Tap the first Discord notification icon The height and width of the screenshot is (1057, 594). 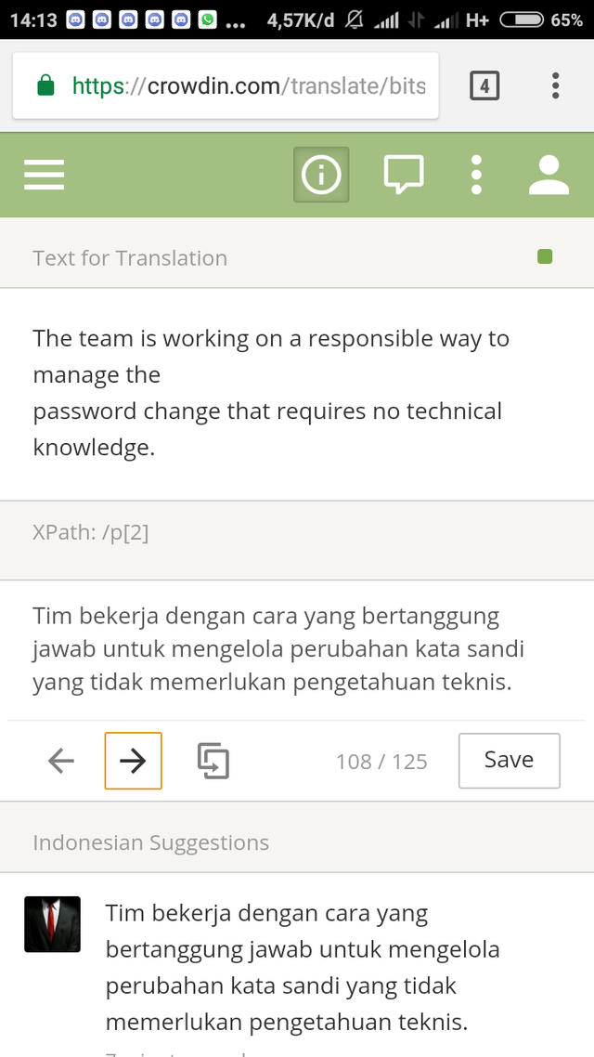coord(75,20)
